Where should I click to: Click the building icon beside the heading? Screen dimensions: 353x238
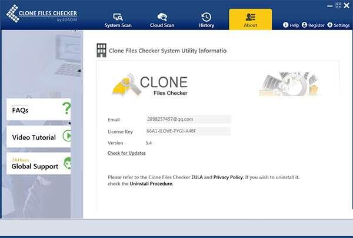tap(102, 50)
